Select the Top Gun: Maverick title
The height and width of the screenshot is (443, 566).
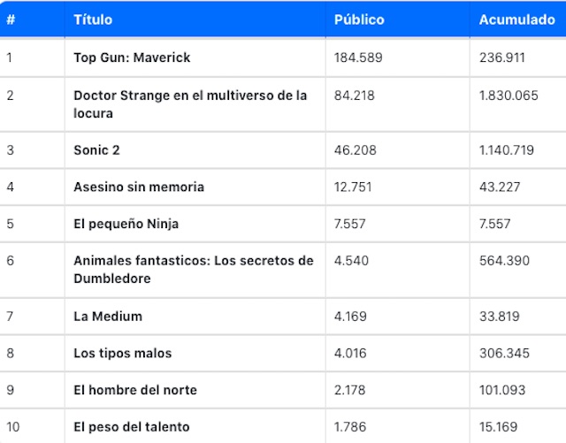132,57
